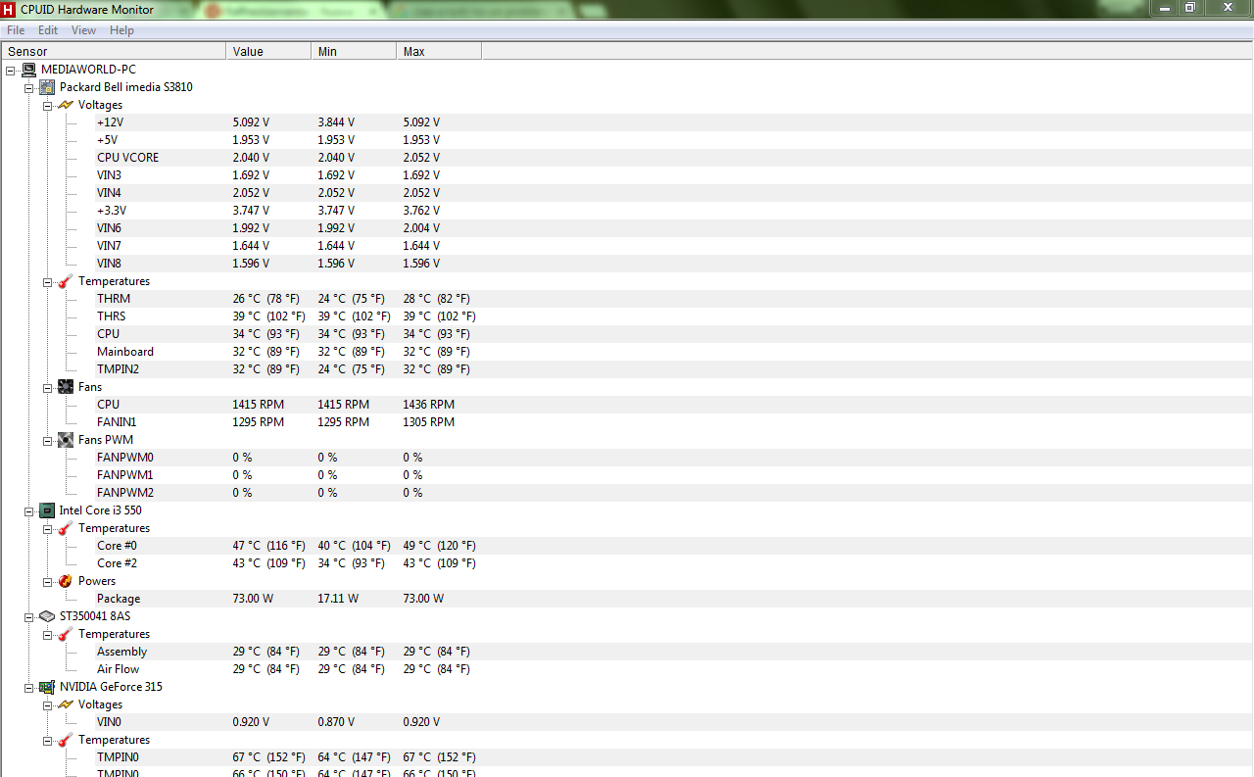Collapse the MEDIAWORLD-PC root node
Image resolution: width=1254 pixels, height=777 pixels.
click(10, 71)
